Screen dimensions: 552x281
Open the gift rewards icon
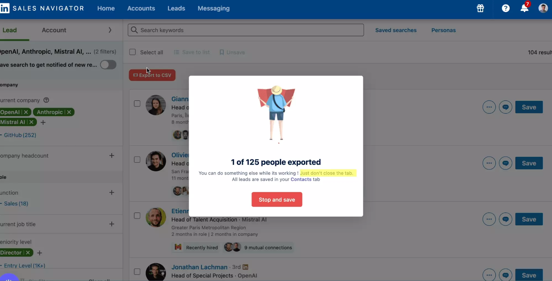click(480, 8)
